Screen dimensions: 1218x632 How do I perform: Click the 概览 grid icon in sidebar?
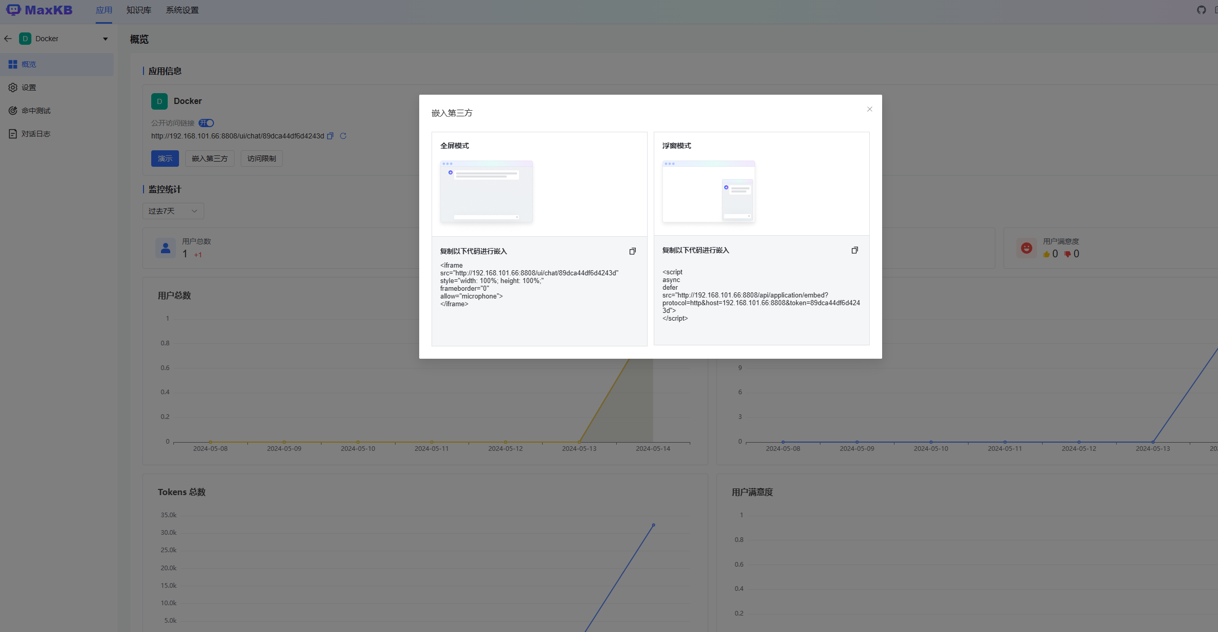13,64
